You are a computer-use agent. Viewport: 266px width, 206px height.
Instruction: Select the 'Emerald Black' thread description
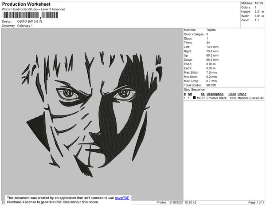pos(216,98)
